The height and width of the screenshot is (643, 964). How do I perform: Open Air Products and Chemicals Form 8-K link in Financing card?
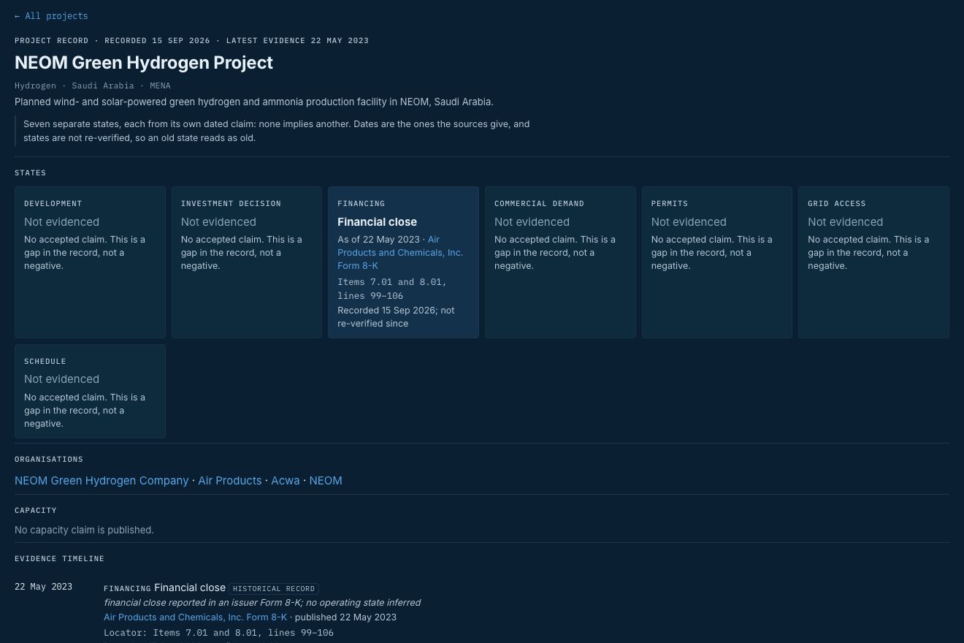click(400, 253)
